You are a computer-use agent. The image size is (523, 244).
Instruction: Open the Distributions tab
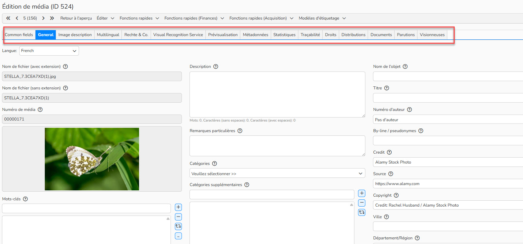tap(353, 35)
